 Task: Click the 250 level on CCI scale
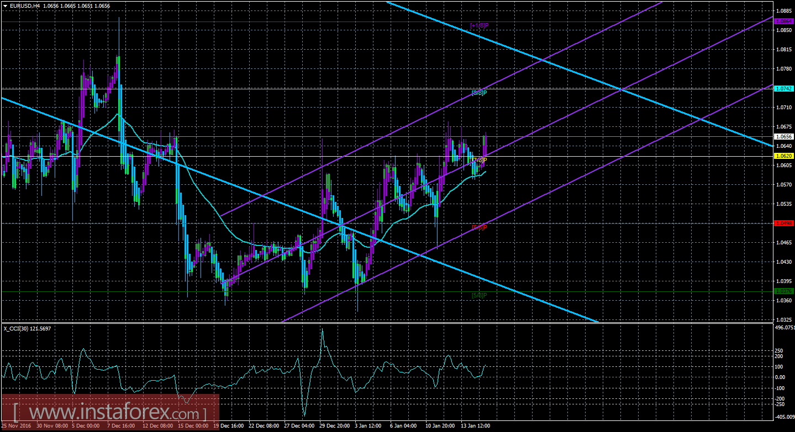780,350
